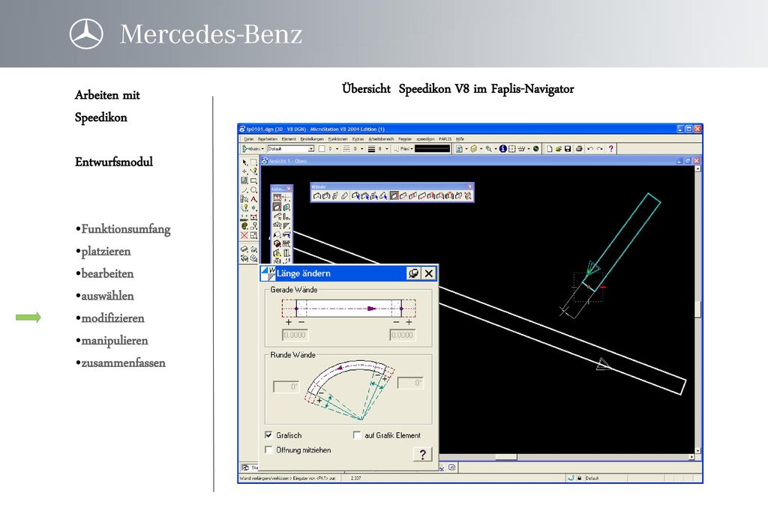The image size is (768, 531).
Task: Click the Open File folder icon
Action: click(x=558, y=148)
